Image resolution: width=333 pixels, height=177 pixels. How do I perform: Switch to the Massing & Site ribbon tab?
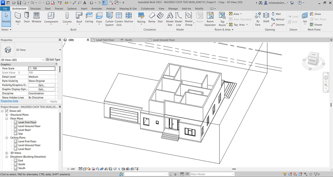128,8
